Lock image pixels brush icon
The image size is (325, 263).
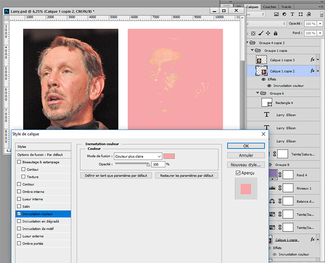[261, 33]
